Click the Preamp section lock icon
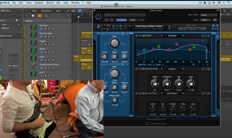 click(x=137, y=36)
